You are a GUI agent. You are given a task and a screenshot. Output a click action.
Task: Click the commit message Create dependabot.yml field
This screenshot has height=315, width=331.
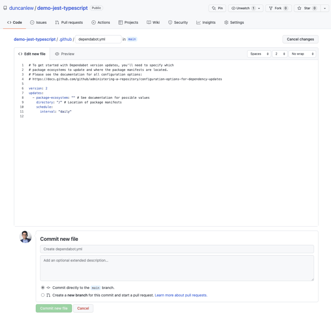coord(177,249)
